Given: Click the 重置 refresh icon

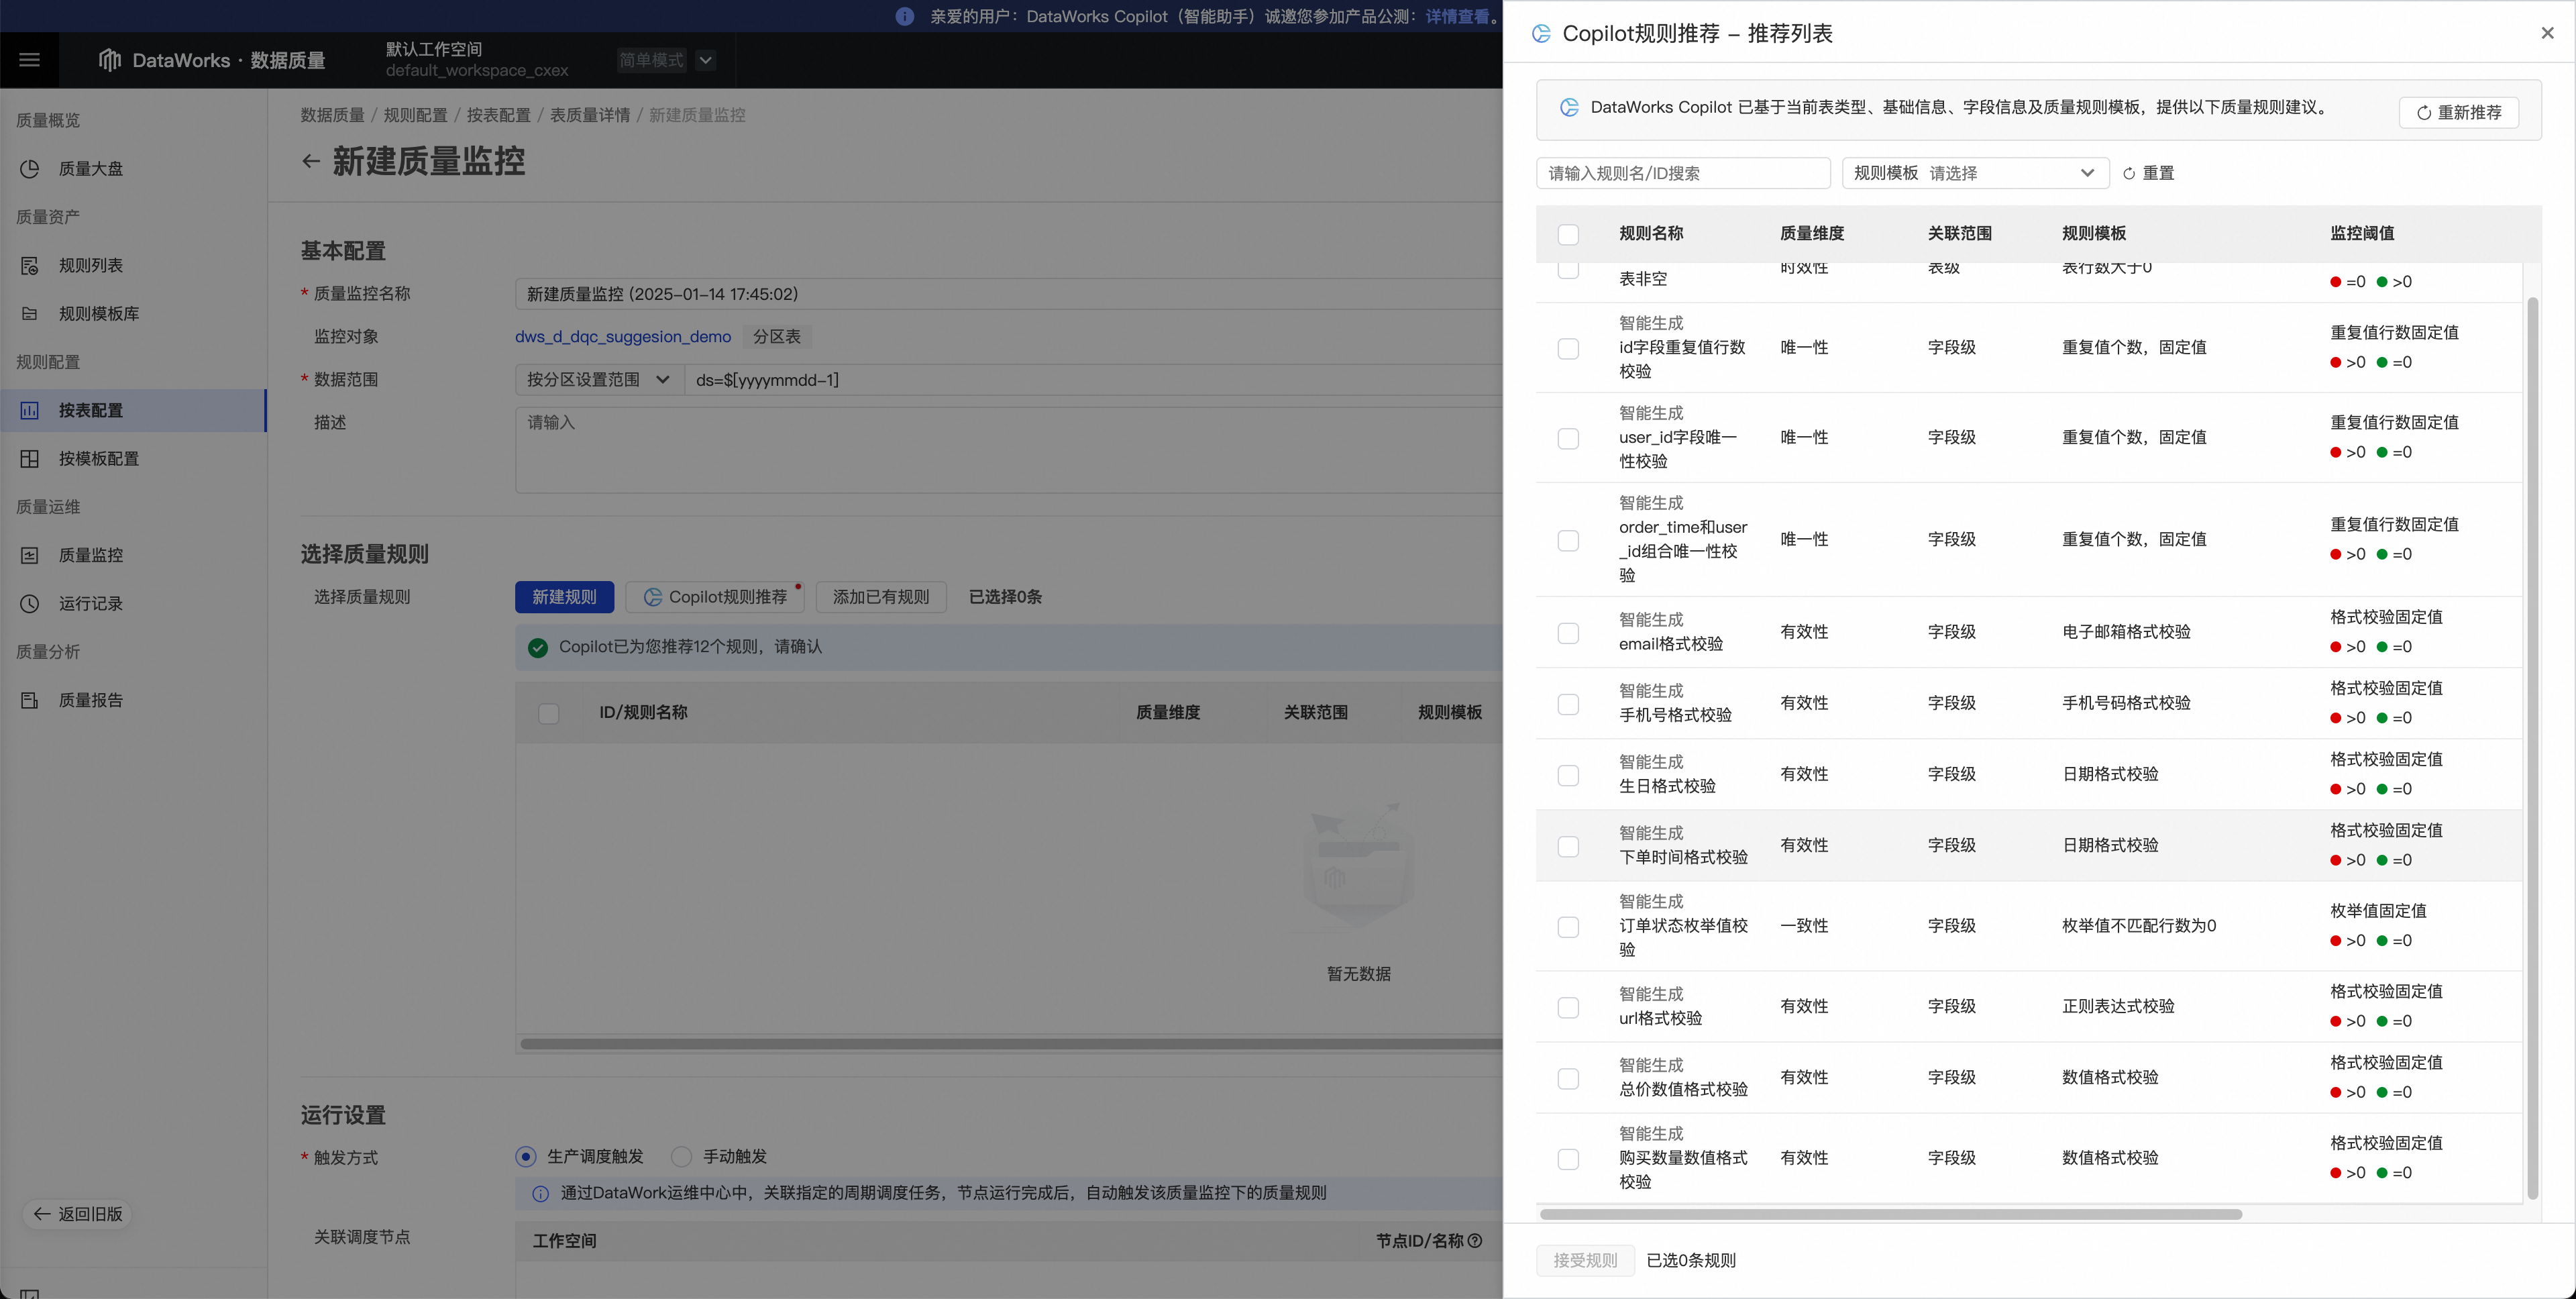Looking at the screenshot, I should coord(2129,174).
